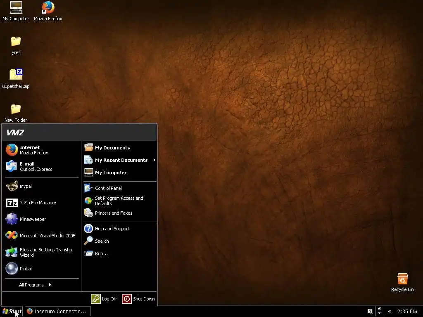
Task: Launch Microsoft Visual Studio 2005
Action: click(42, 236)
